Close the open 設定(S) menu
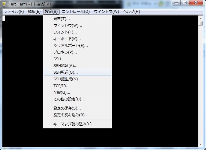The width and height of the screenshot is (206, 150). click(51, 12)
